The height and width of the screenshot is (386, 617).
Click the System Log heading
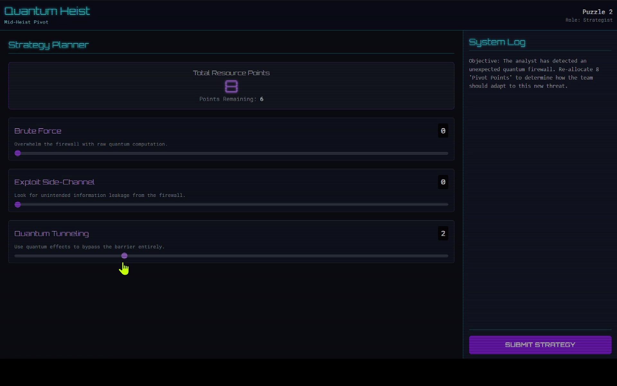pos(497,42)
